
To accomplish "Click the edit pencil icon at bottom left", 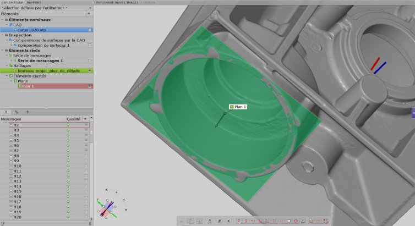I will click(x=2, y=224).
